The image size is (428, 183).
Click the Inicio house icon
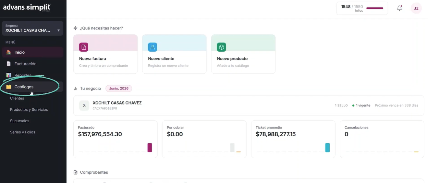pyautogui.click(x=9, y=52)
